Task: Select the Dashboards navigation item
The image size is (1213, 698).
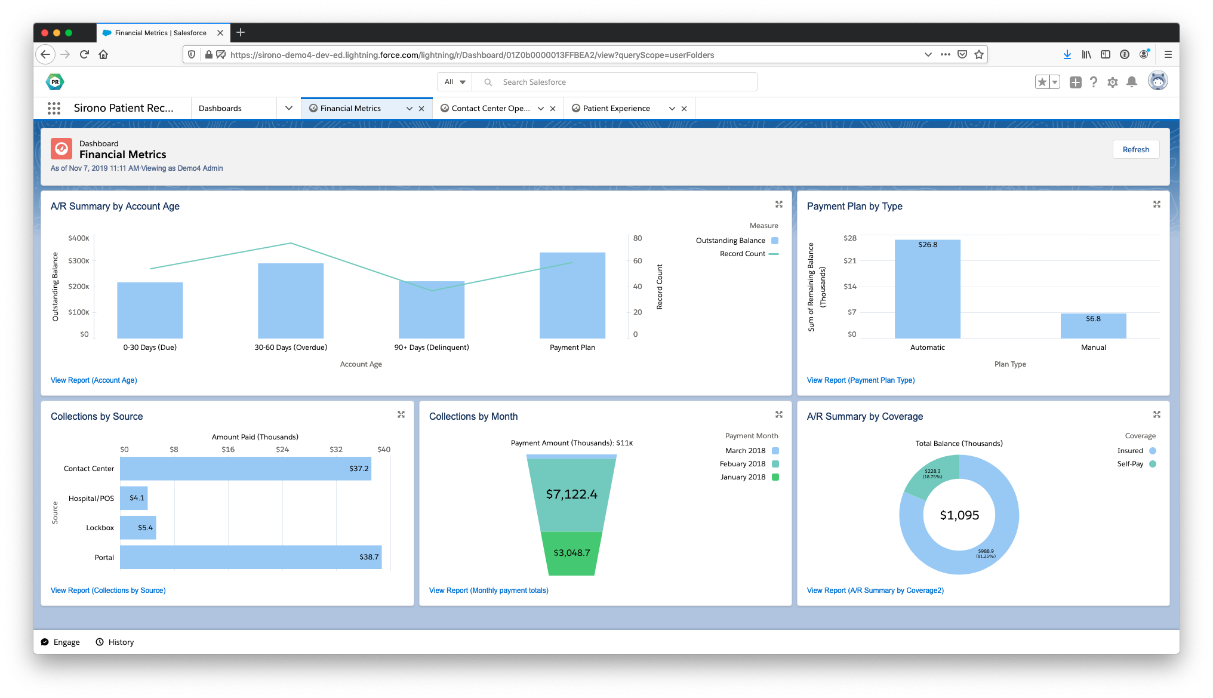Action: [x=220, y=108]
